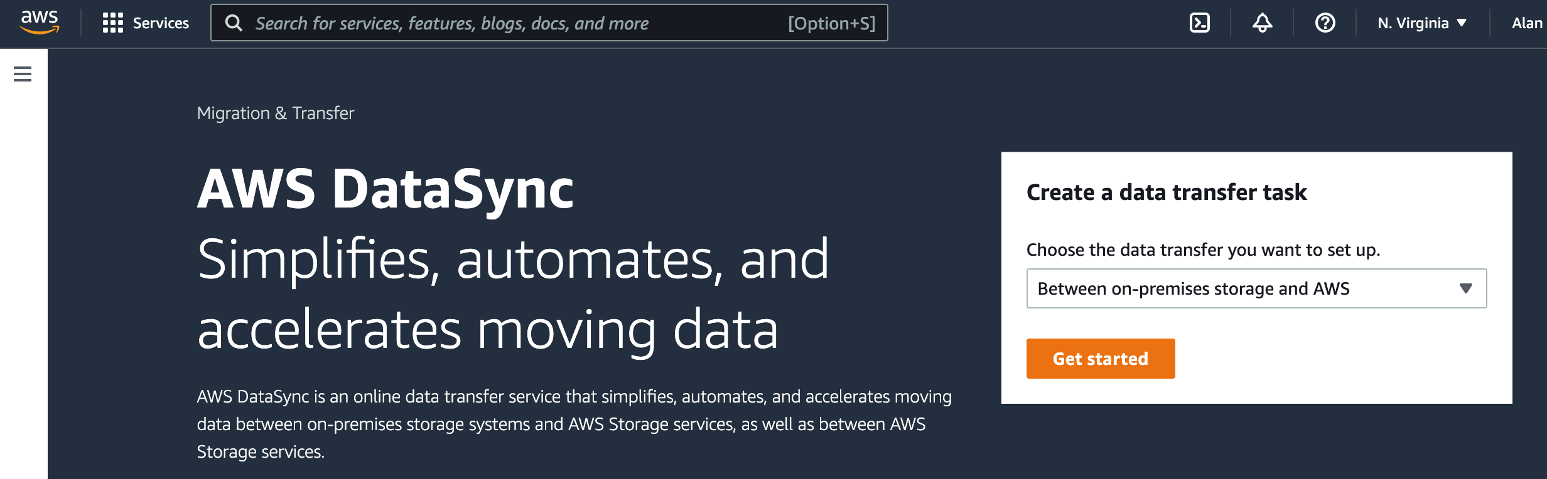Screen dimensions: 1547x479
Task: Click the Get started button
Action: click(1100, 358)
